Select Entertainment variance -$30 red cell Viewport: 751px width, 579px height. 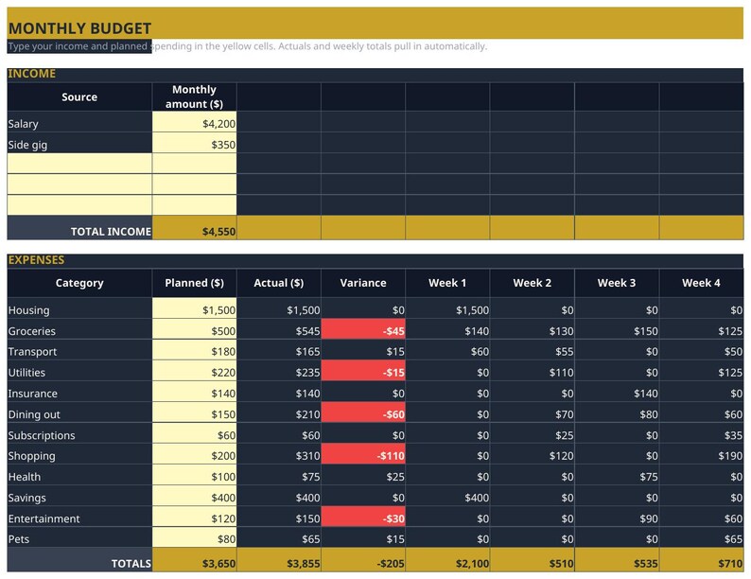point(363,517)
